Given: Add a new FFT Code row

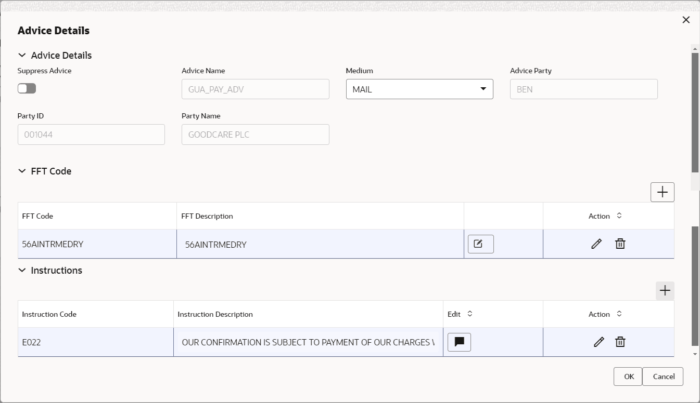Looking at the screenshot, I should point(662,192).
